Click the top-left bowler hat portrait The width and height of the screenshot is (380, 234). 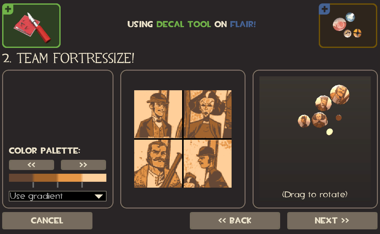point(158,114)
